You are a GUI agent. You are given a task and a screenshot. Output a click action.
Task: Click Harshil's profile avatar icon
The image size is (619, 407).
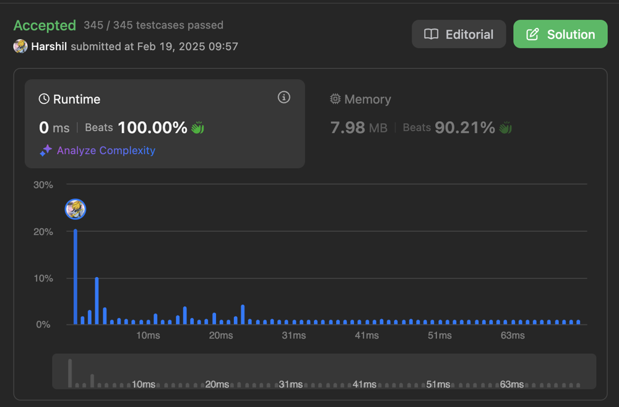point(20,46)
